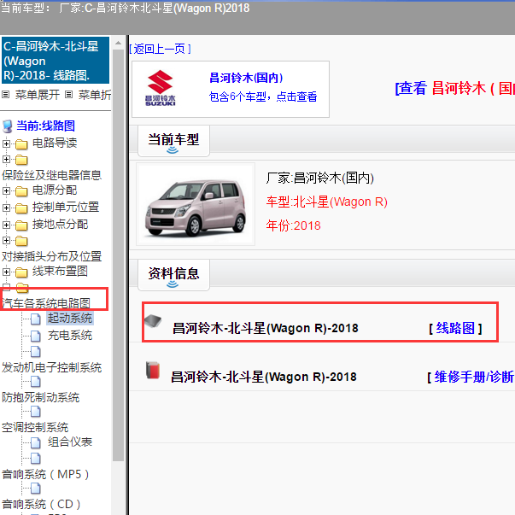Viewport: 515px width, 515px height.
Task: Click the document icon beside 充电系统
Action: click(x=36, y=336)
